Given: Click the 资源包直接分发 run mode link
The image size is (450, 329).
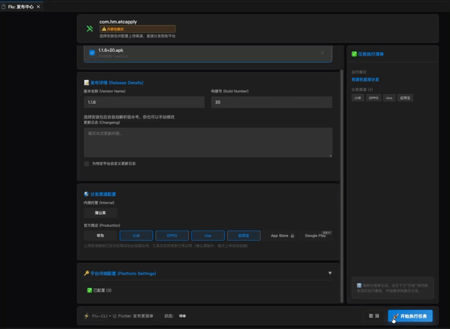Looking at the screenshot, I should 365,79.
